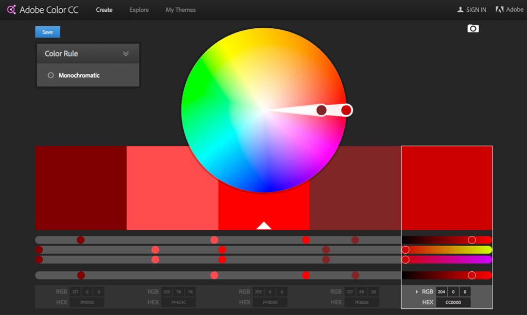Click the handle on the orange-to-yellow green slider
The image size is (527, 315).
point(406,250)
